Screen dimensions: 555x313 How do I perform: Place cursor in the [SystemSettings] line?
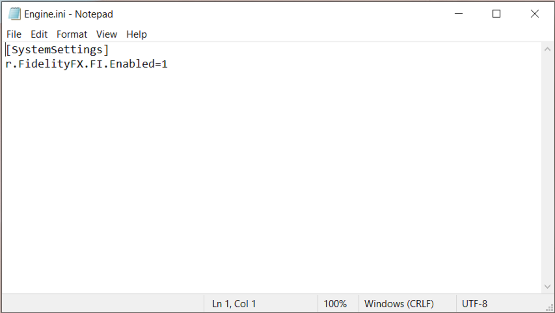[x=57, y=50]
